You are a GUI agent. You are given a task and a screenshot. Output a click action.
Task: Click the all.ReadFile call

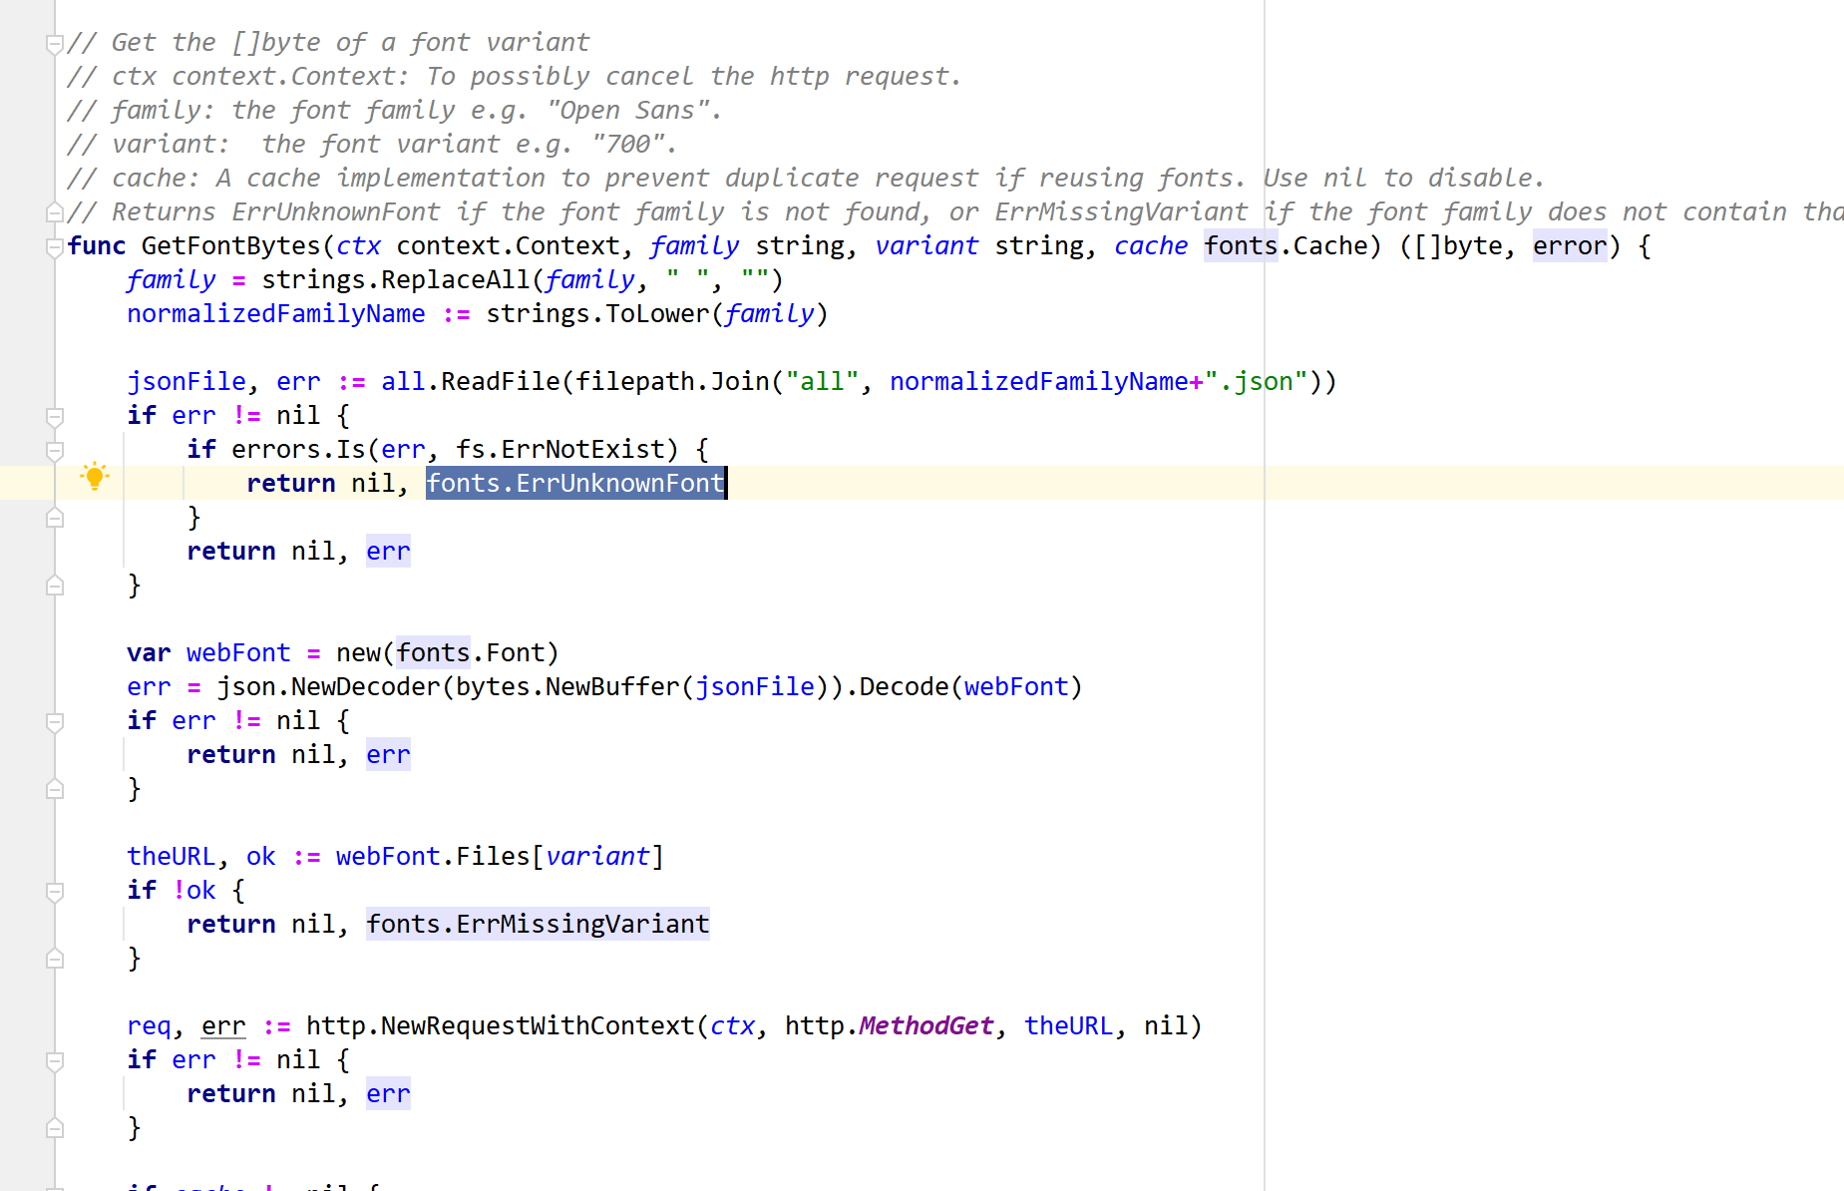tap(471, 382)
